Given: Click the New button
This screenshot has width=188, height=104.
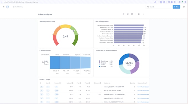Looking at the screenshot, I should 176,7.
